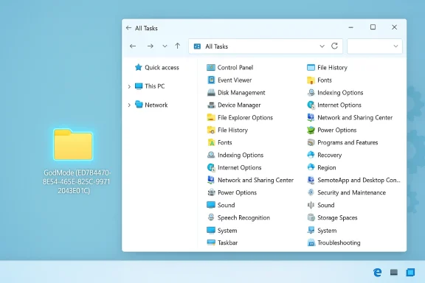
Task: Open the Control Panel icon in the list
Action: coord(211,67)
